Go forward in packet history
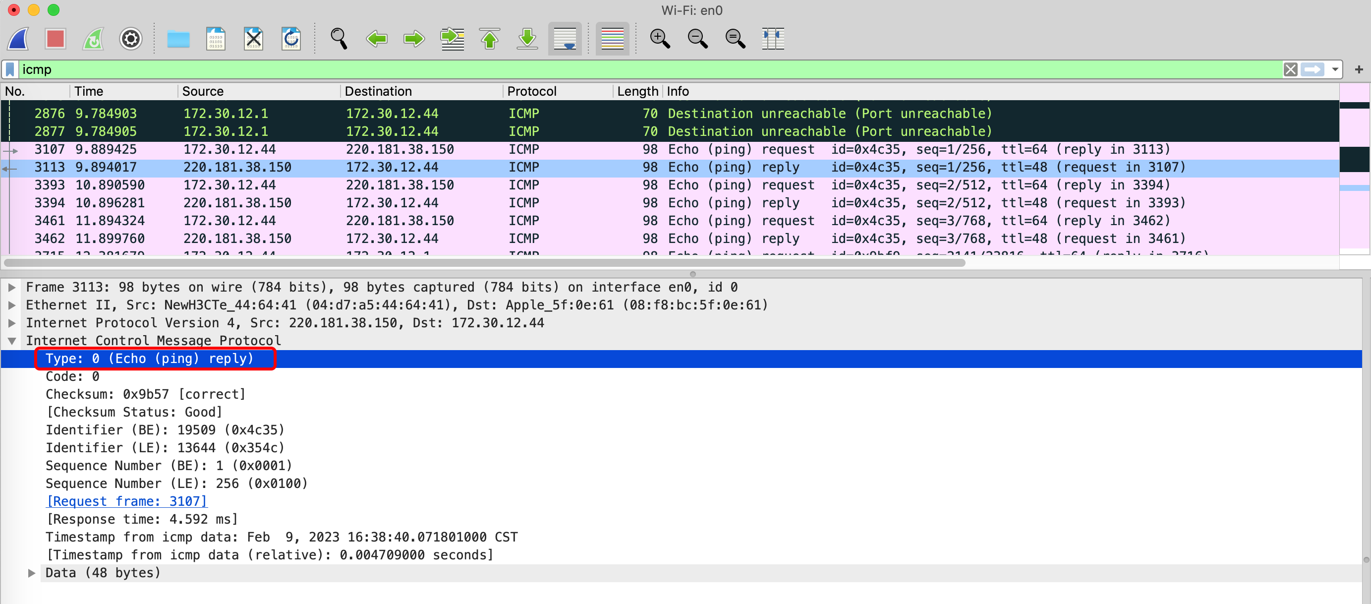Image resolution: width=1371 pixels, height=604 pixels. point(414,38)
